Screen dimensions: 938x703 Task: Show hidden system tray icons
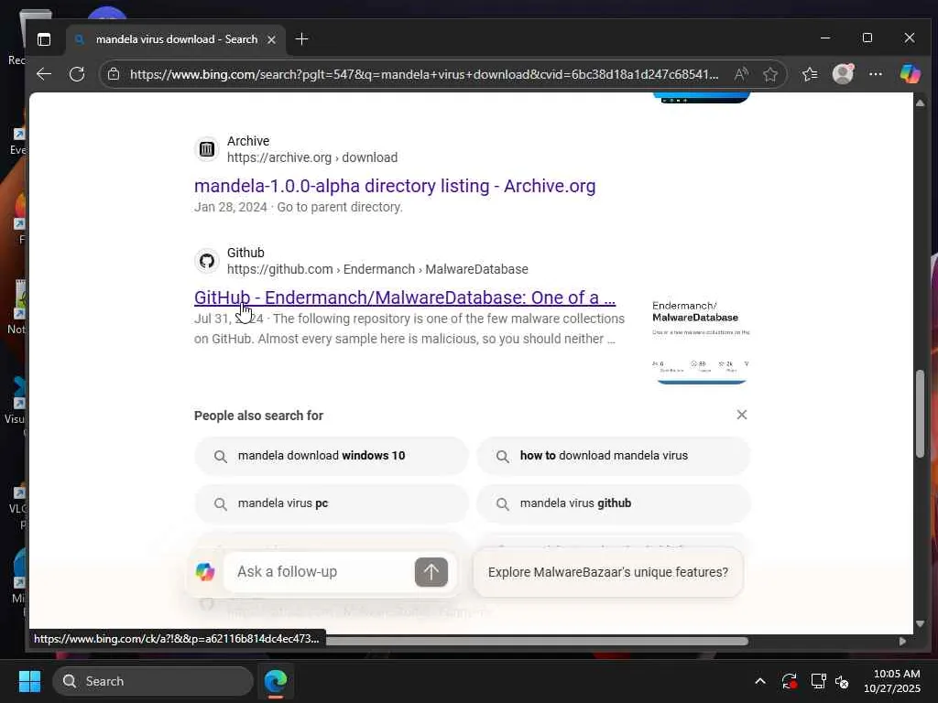(x=759, y=681)
